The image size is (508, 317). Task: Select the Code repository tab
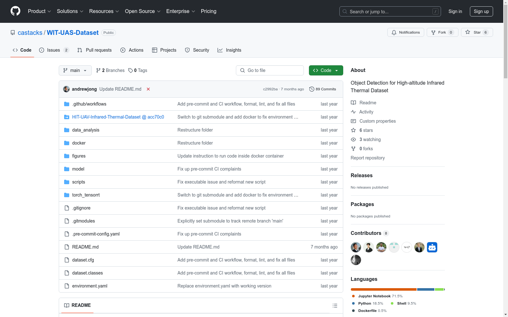pyautogui.click(x=22, y=50)
